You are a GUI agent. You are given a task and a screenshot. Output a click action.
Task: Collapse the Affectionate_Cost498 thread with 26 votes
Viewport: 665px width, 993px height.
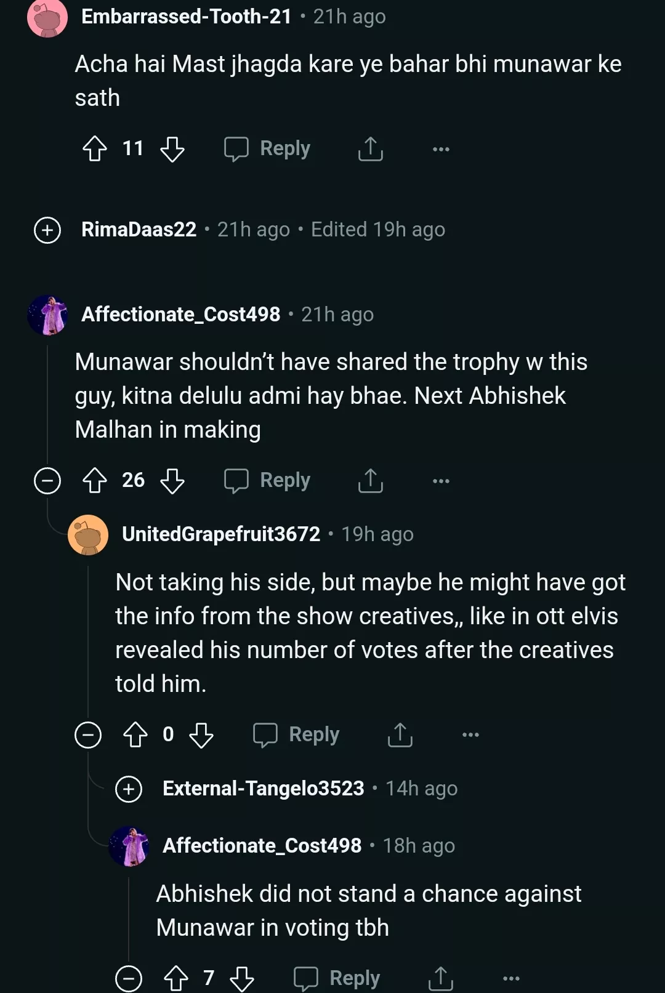47,481
